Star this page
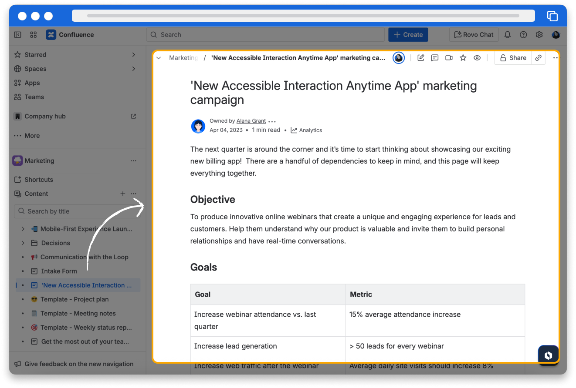576x388 pixels. pos(463,58)
